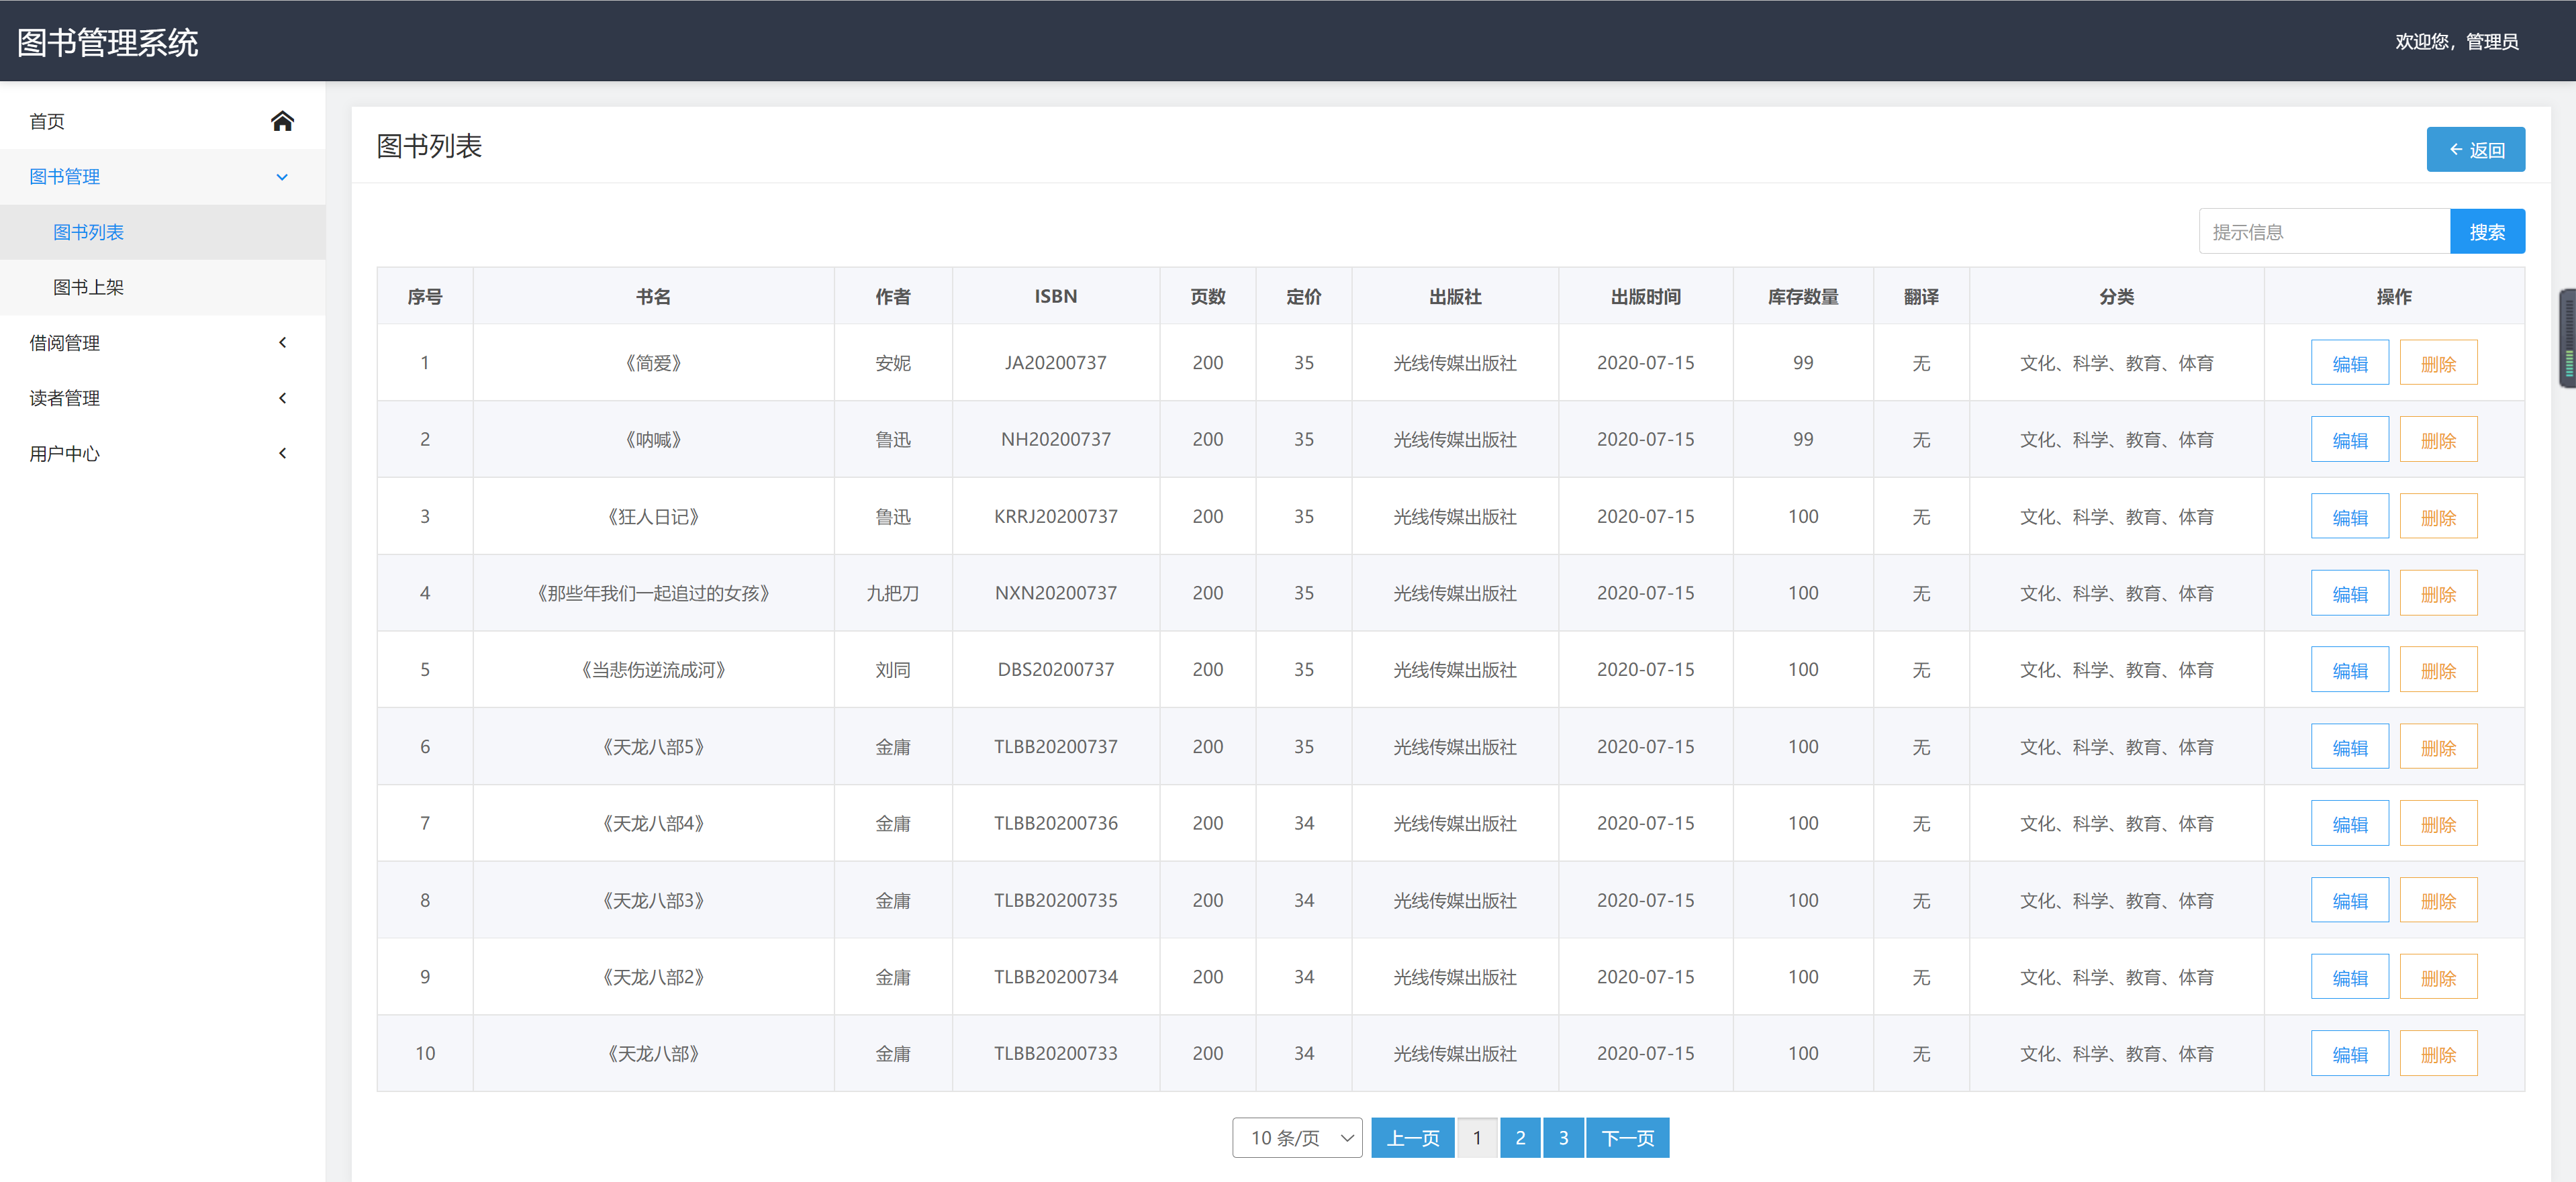Select author cell 安妮
Image resolution: width=2576 pixels, height=1182 pixels.
[892, 363]
